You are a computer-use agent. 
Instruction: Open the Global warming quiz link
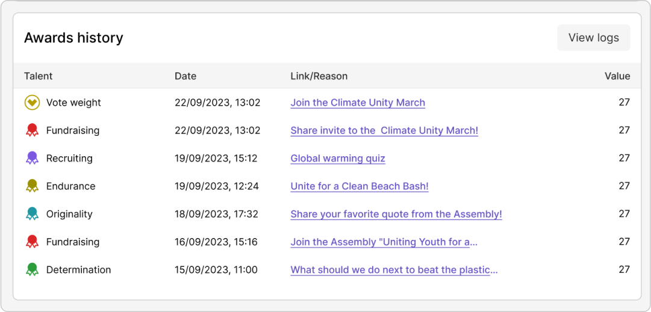(x=338, y=159)
